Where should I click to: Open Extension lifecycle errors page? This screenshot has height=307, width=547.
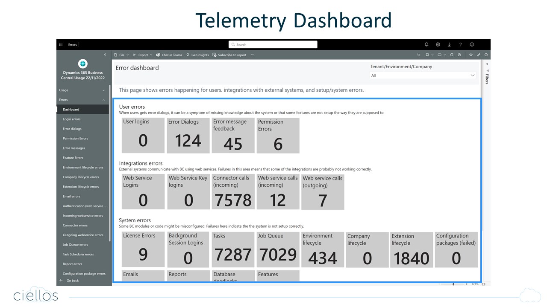82,187
